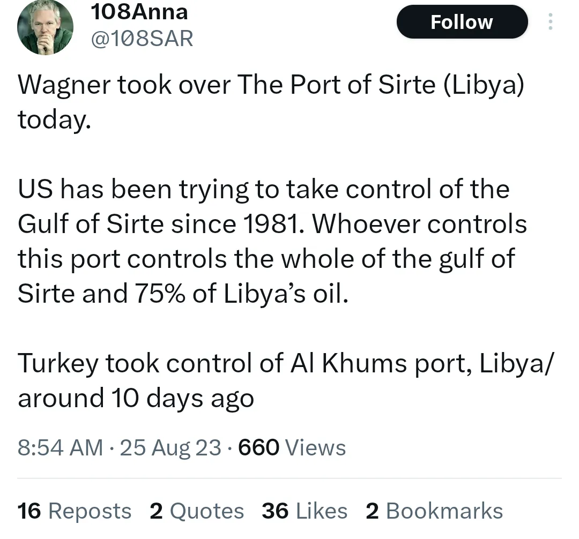Viewport: 579px width, 539px height.
Task: Click the 2 Bookmarks count
Action: tap(434, 511)
